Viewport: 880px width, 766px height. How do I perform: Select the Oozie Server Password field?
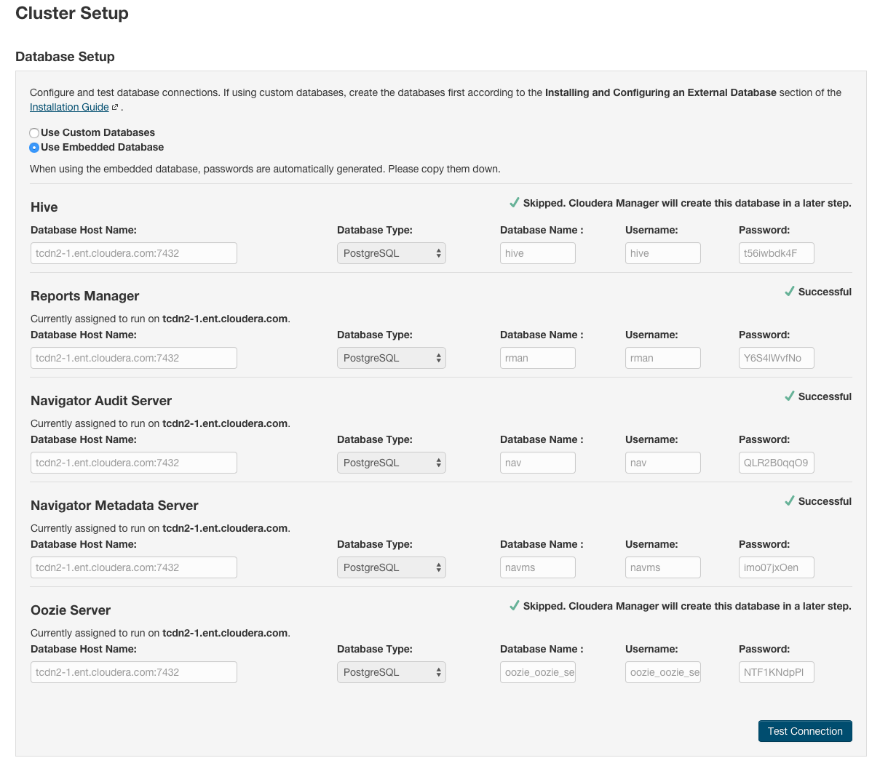(776, 672)
